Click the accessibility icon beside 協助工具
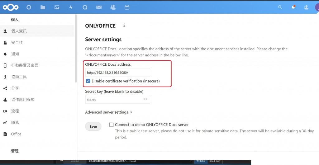The height and width of the screenshot is (165, 319). coord(5,77)
